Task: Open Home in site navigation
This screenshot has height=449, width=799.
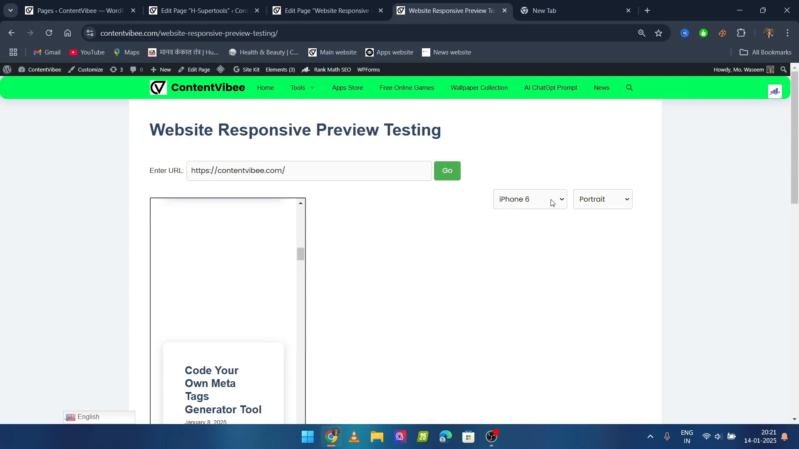Action: coord(266,88)
